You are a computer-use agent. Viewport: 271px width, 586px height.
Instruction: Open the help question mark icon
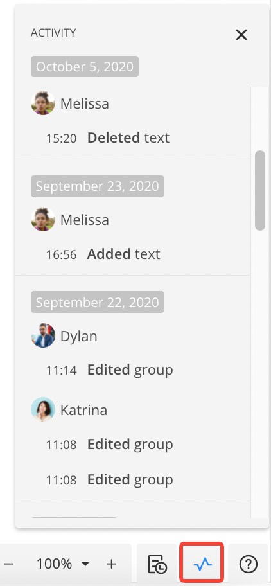(249, 564)
